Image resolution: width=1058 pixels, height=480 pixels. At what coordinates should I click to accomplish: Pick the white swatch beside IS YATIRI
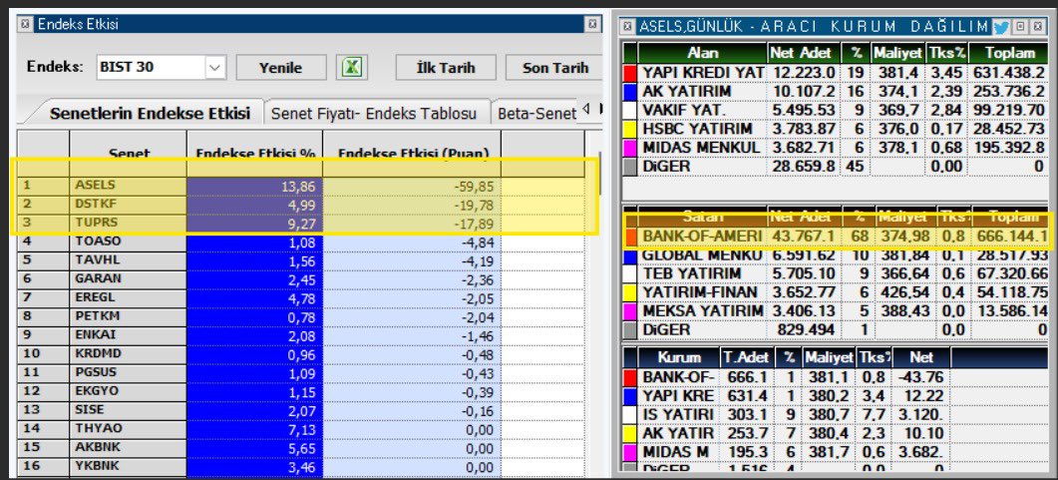click(x=630, y=413)
